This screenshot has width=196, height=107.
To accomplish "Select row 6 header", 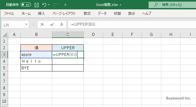I will click(x=4, y=75).
